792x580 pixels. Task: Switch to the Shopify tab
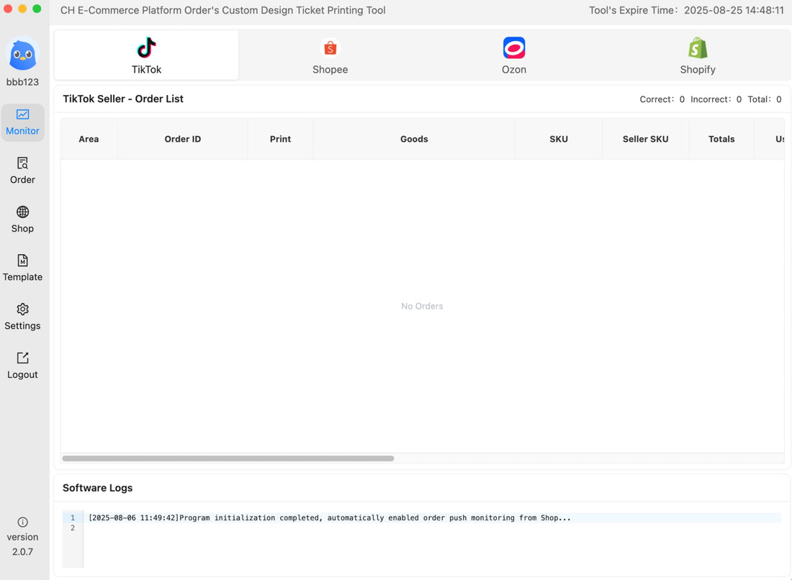click(x=697, y=56)
